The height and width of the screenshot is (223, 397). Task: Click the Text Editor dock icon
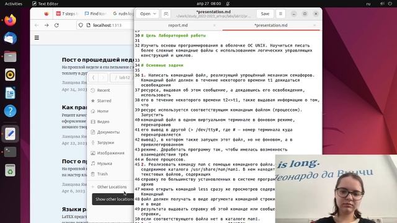click(x=10, y=134)
